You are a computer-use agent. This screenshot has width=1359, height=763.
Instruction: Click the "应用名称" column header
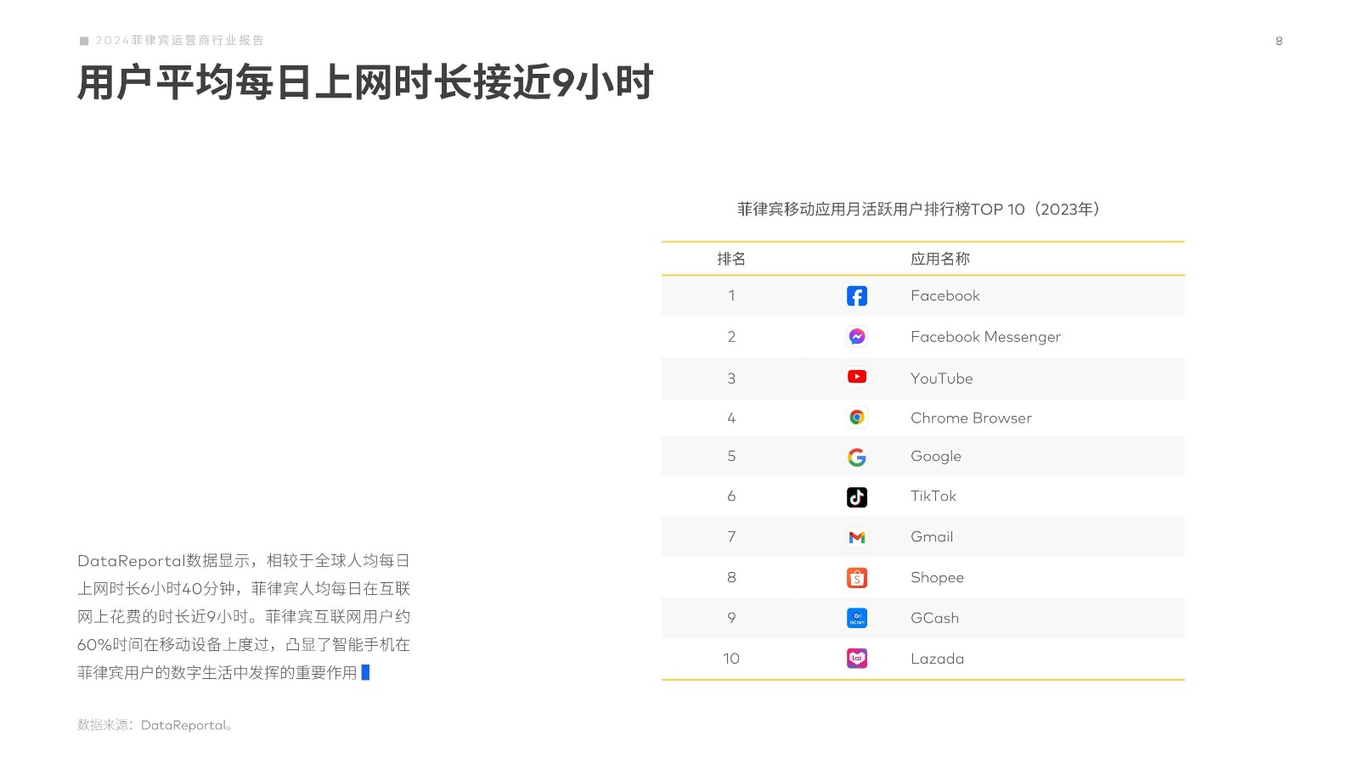939,259
